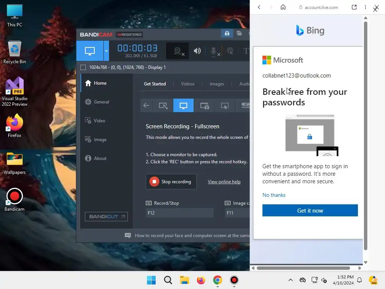Select the Recycle Bin desktop icon

[15, 52]
